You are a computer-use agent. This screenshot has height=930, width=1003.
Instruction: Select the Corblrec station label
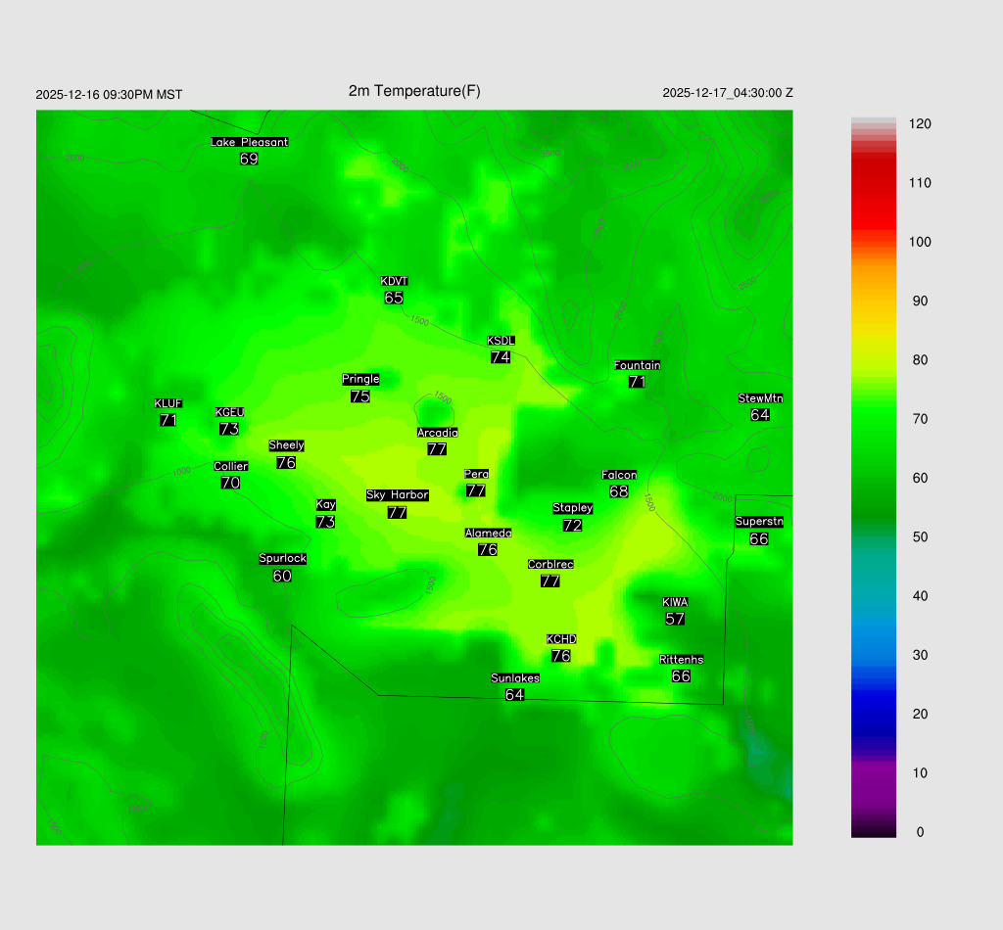coord(550,564)
